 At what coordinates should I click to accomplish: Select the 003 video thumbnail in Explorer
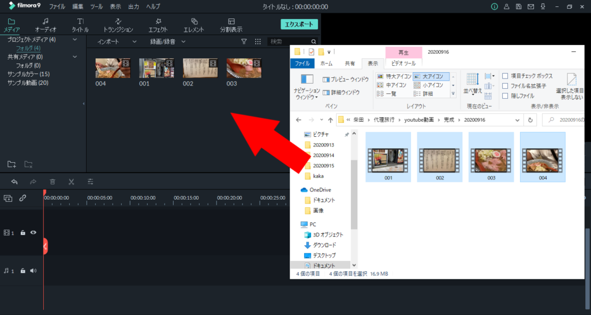coord(491,157)
